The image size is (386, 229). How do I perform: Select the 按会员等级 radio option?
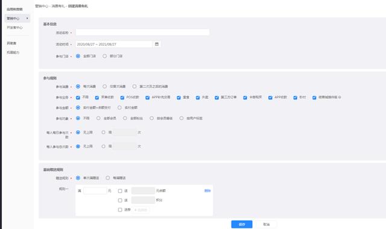[x=151, y=118]
